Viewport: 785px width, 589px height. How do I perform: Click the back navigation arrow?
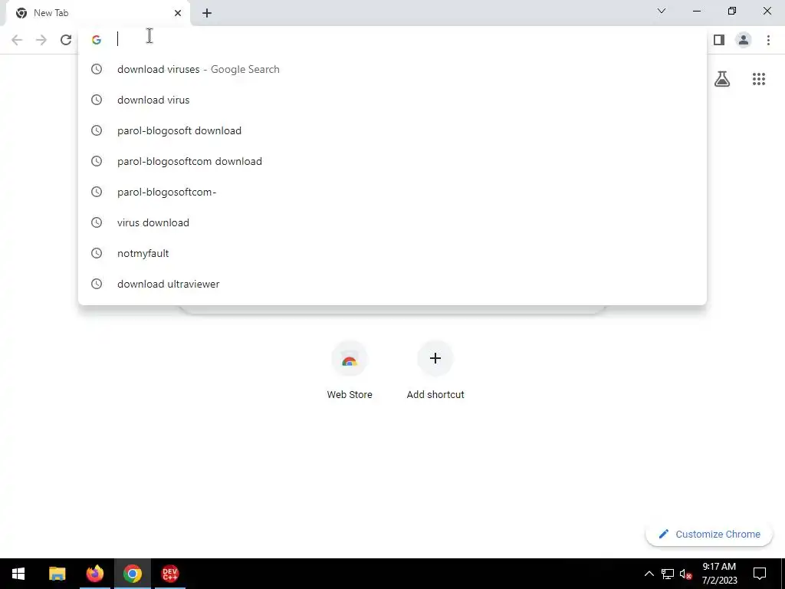point(17,40)
